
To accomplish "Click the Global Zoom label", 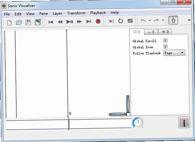I will [143, 47].
